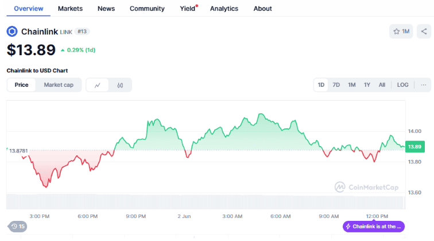The width and height of the screenshot is (434, 241).
Task: Open the Overview tab
Action: tap(29, 9)
